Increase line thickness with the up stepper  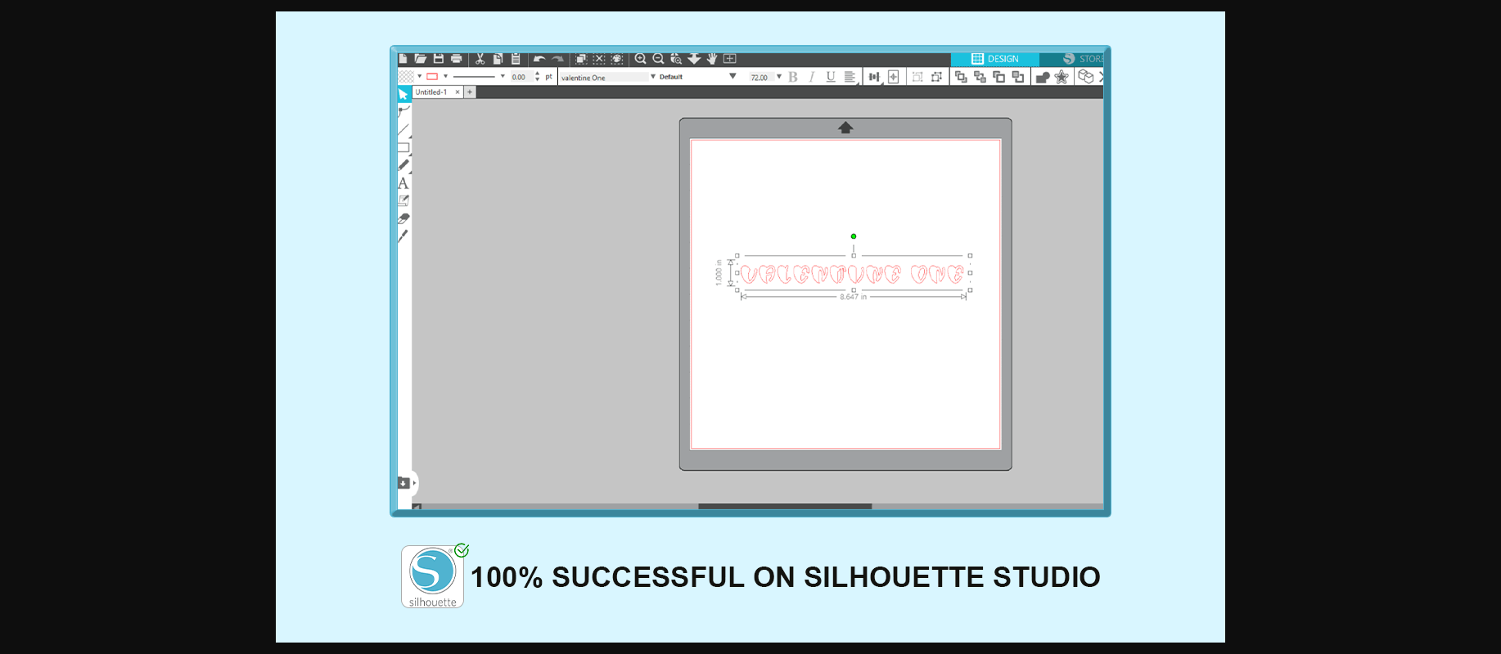[x=538, y=74]
